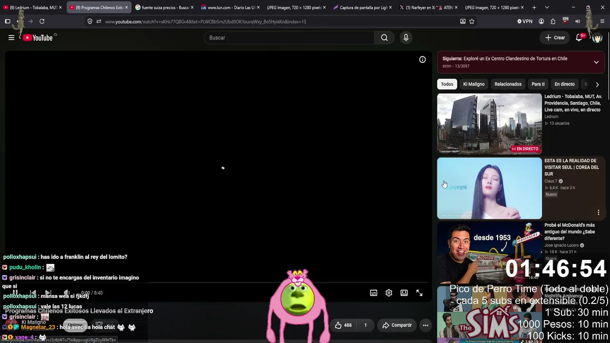Image resolution: width=610 pixels, height=343 pixels.
Task: Select the Todos filter chip
Action: [447, 84]
